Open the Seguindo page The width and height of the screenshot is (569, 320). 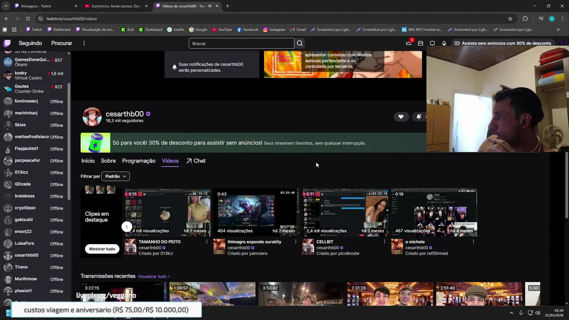click(x=30, y=43)
